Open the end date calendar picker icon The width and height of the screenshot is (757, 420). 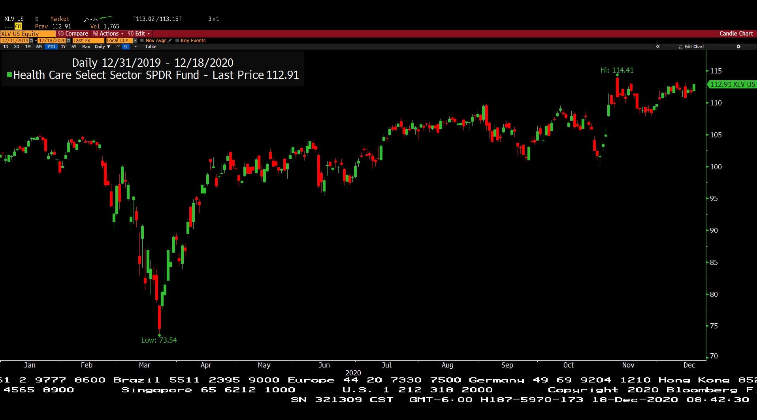coord(68,40)
